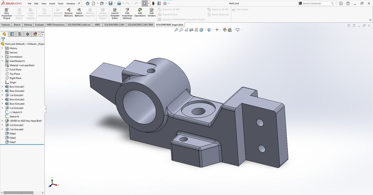The image size is (373, 195).
Task: Click Apply Scene icon
Action: [229, 30]
